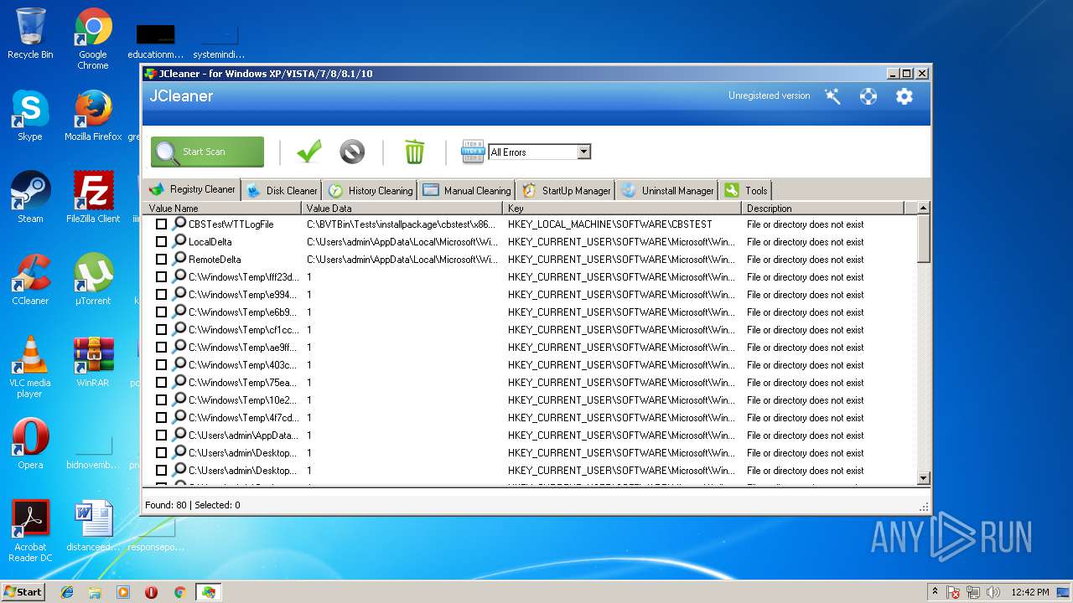
Task: Click the magnifier icon beside CBSTestWTTLogFile
Action: click(179, 224)
